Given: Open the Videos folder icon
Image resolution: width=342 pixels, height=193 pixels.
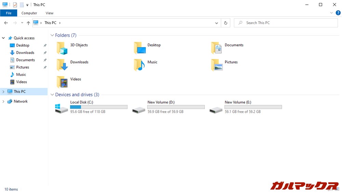Looking at the screenshot, I should coord(62,82).
